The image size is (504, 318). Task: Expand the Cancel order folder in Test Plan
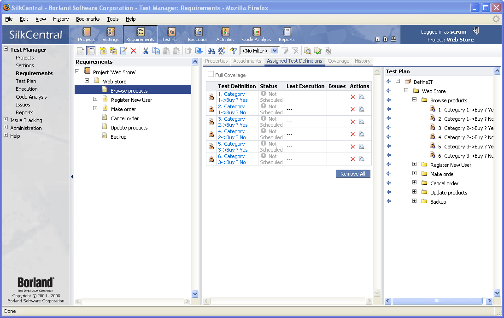point(414,183)
